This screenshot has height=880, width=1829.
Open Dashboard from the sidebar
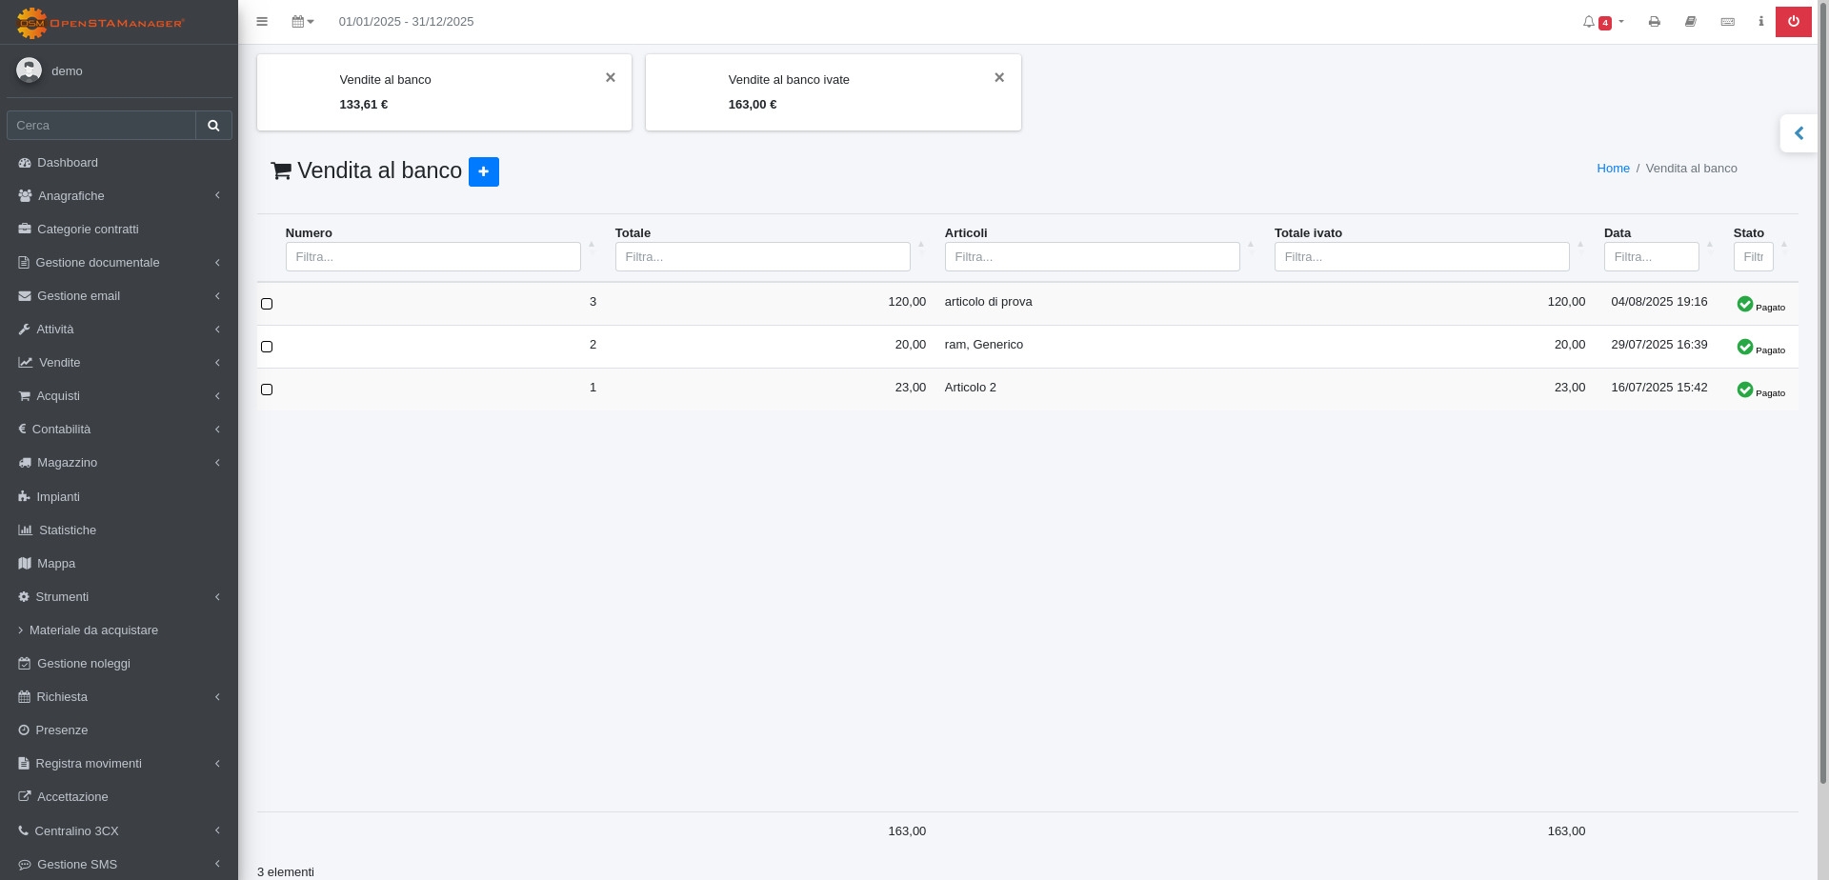(68, 163)
